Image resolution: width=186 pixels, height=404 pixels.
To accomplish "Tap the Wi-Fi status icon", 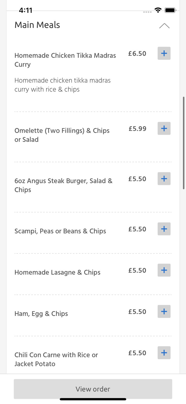I will [158, 10].
